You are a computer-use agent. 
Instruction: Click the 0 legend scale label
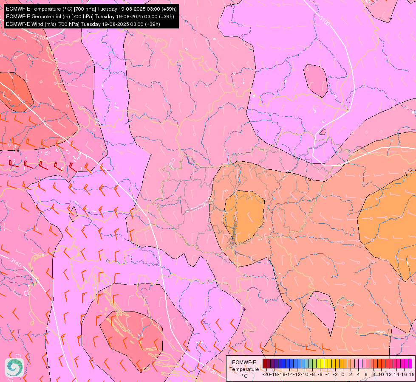click(x=343, y=375)
